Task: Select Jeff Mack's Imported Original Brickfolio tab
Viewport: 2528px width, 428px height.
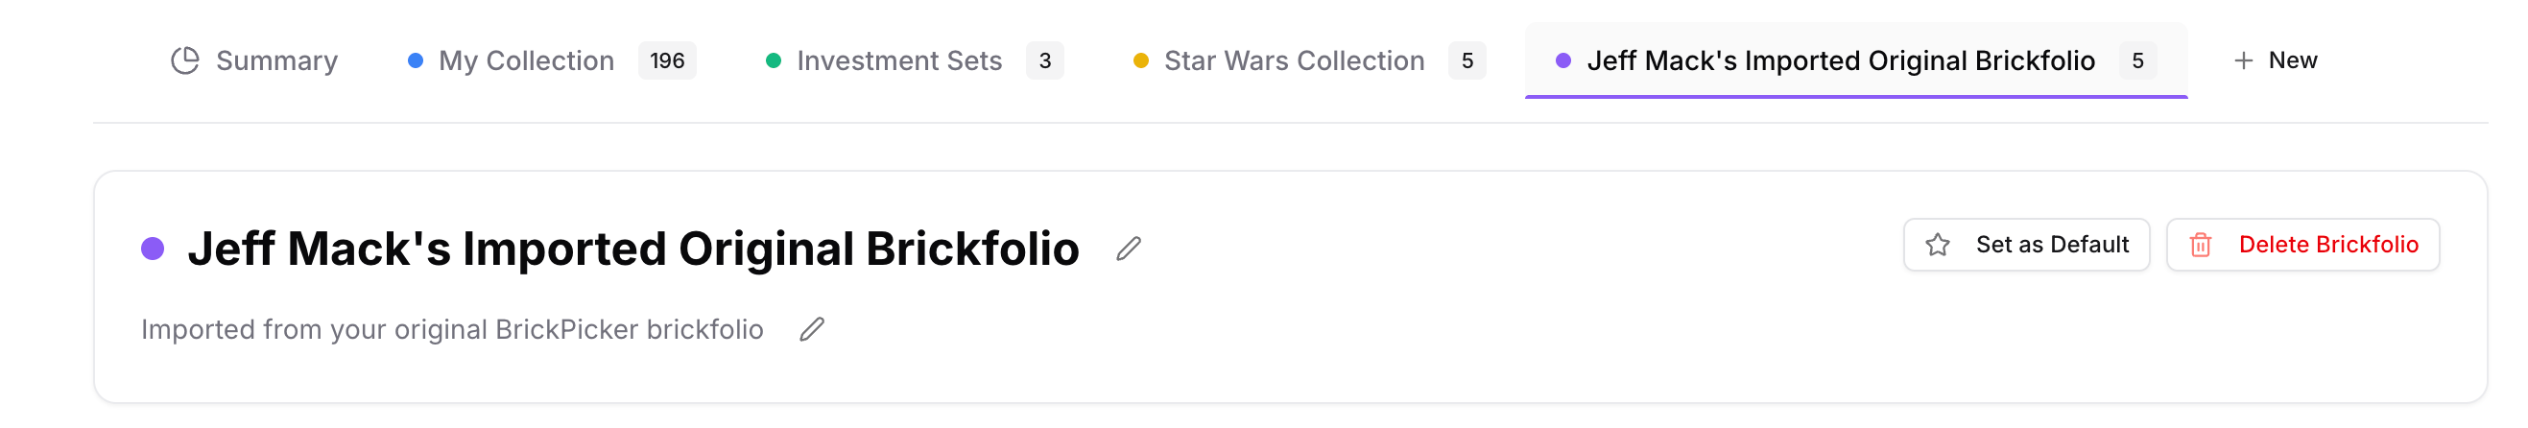Action: 1840,60
